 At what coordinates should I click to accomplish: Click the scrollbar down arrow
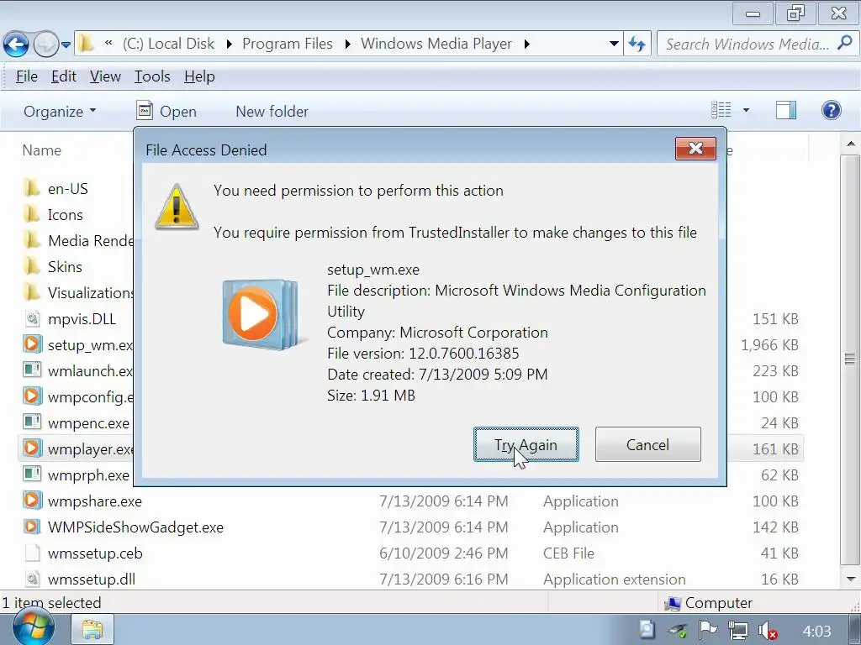(x=851, y=579)
